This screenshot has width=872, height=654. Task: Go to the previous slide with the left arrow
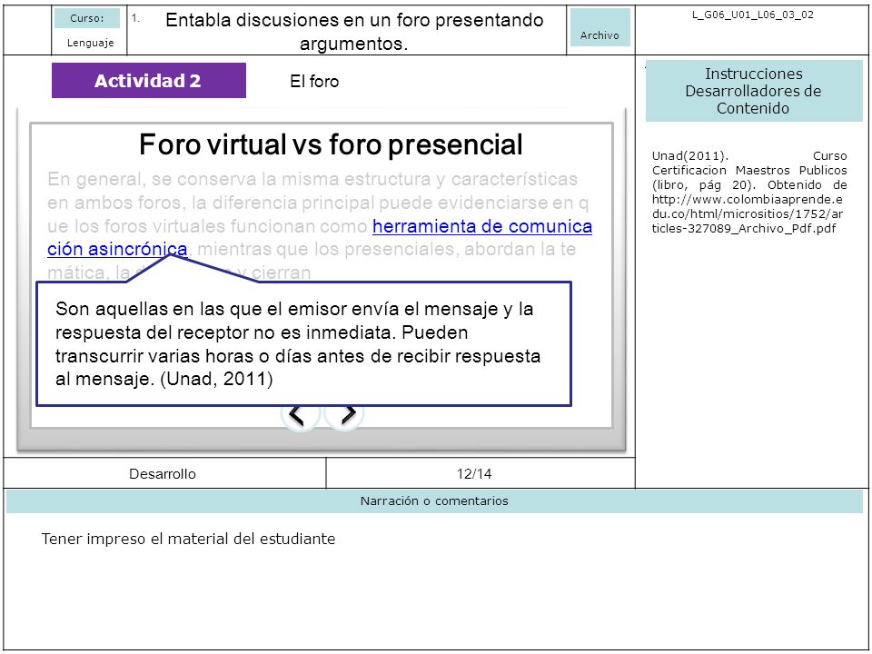click(x=301, y=416)
